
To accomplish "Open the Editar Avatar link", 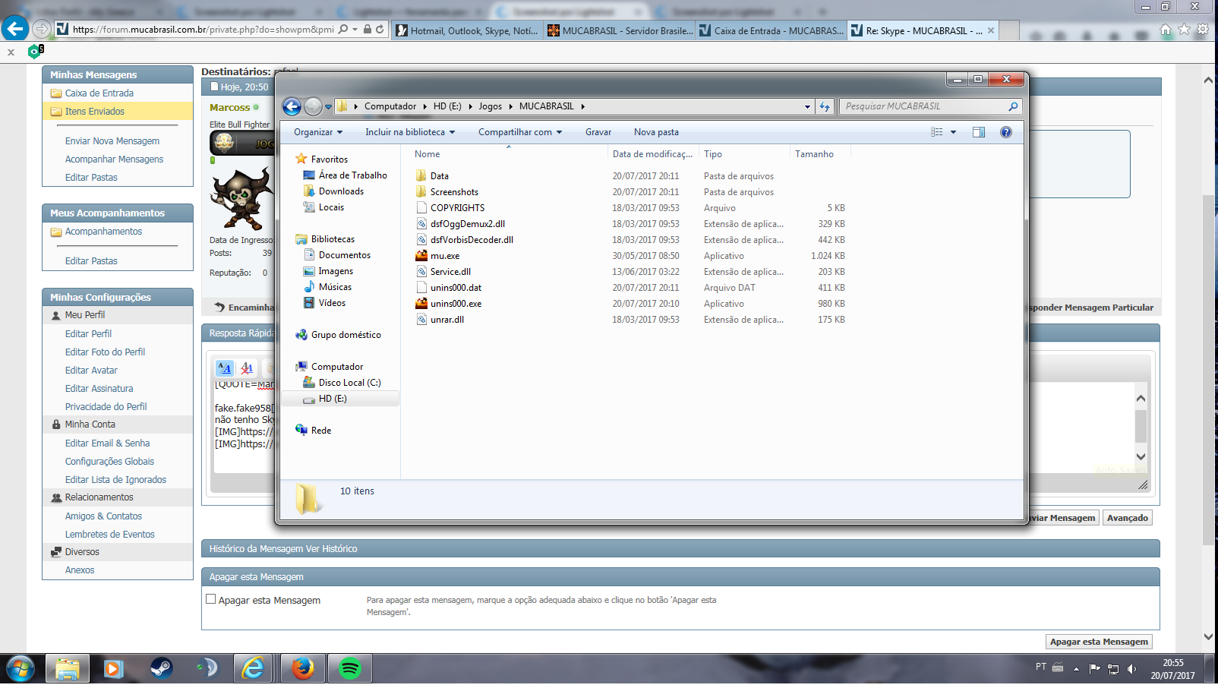I will pos(91,371).
